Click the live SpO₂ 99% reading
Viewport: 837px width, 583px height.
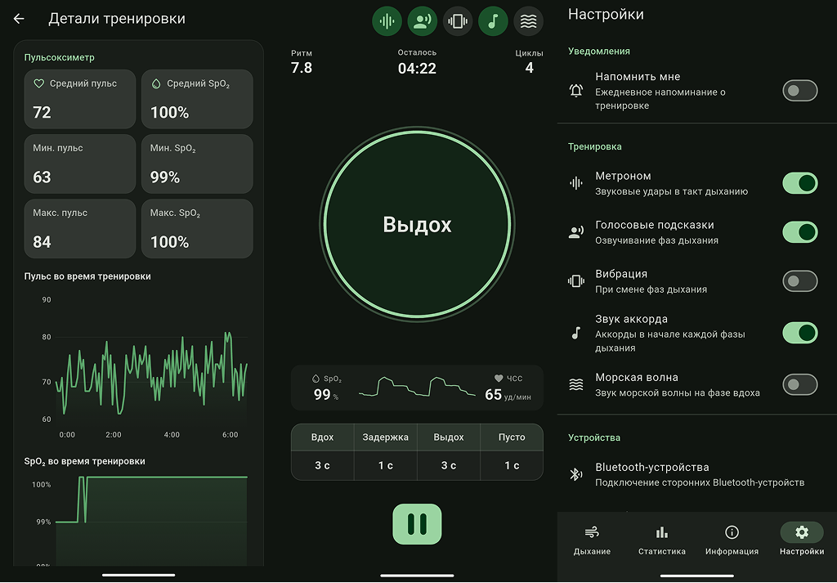pyautogui.click(x=325, y=388)
